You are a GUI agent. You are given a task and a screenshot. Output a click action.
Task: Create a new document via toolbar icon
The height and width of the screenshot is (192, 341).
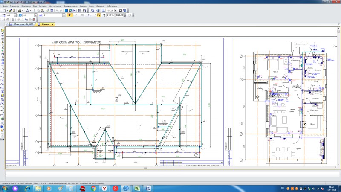click(3, 10)
